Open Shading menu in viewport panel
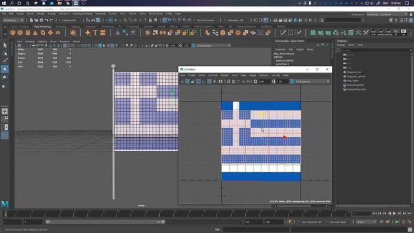The width and height of the screenshot is (414, 233). pos(30,41)
